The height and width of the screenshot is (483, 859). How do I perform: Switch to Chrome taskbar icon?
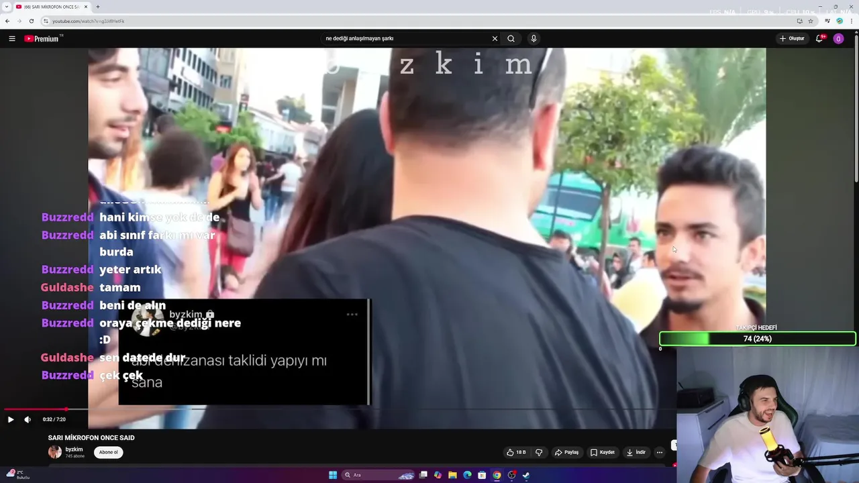pos(497,475)
